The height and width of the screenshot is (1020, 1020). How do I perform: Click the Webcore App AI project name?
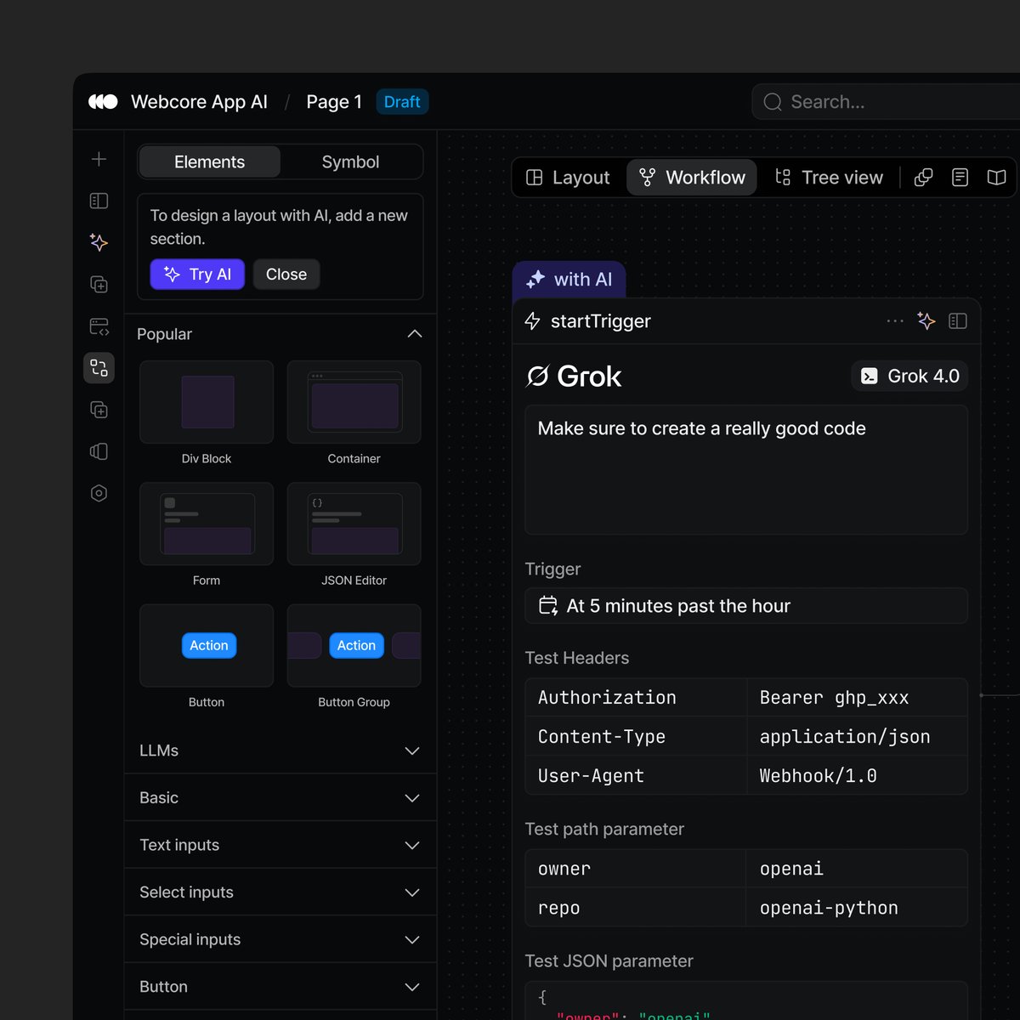199,102
